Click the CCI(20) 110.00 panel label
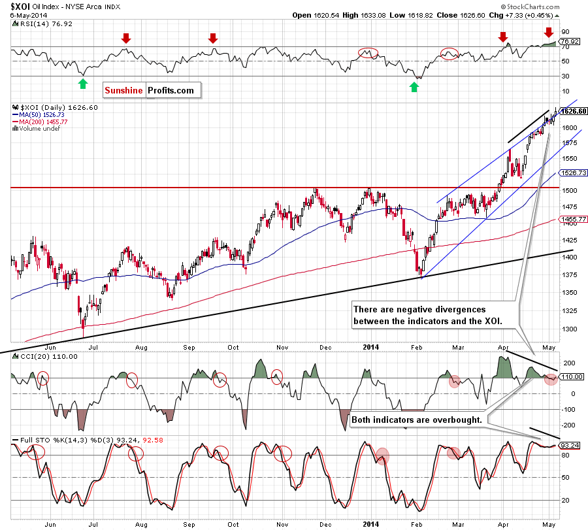This screenshot has height=530, width=588. tap(49, 356)
